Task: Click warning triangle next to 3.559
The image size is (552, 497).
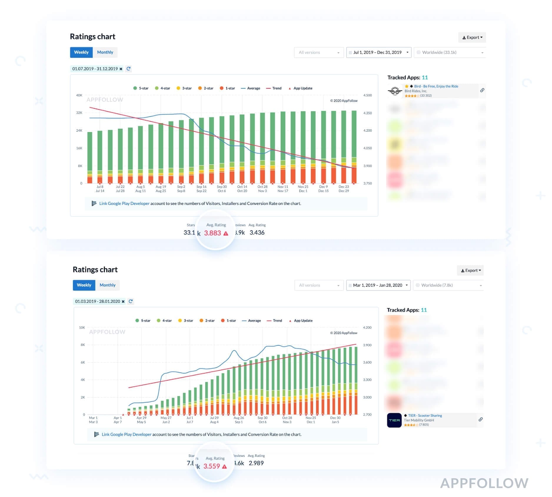Action: point(225,467)
